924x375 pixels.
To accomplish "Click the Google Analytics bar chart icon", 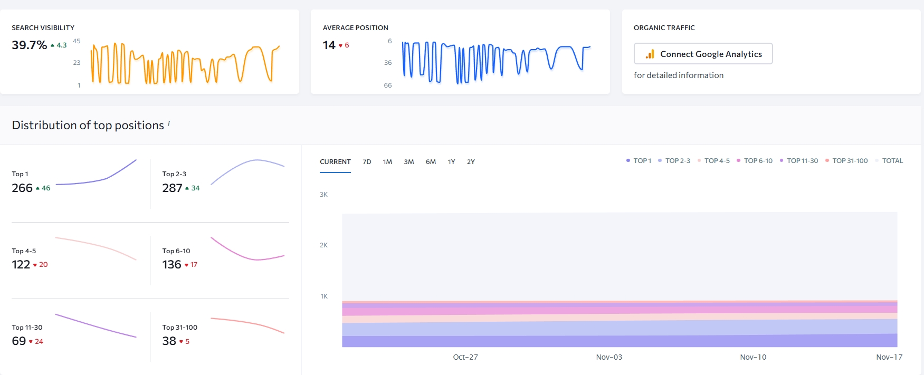I will coord(650,54).
